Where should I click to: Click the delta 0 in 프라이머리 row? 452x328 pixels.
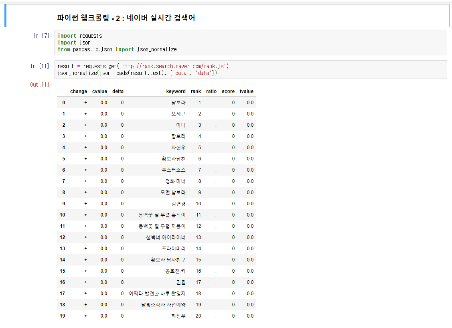(122, 249)
